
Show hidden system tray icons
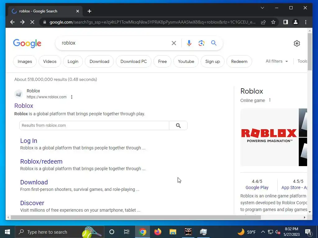click(x=263, y=232)
